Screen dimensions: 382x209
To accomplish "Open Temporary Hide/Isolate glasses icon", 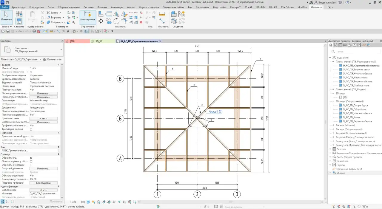I will coord(113,202).
